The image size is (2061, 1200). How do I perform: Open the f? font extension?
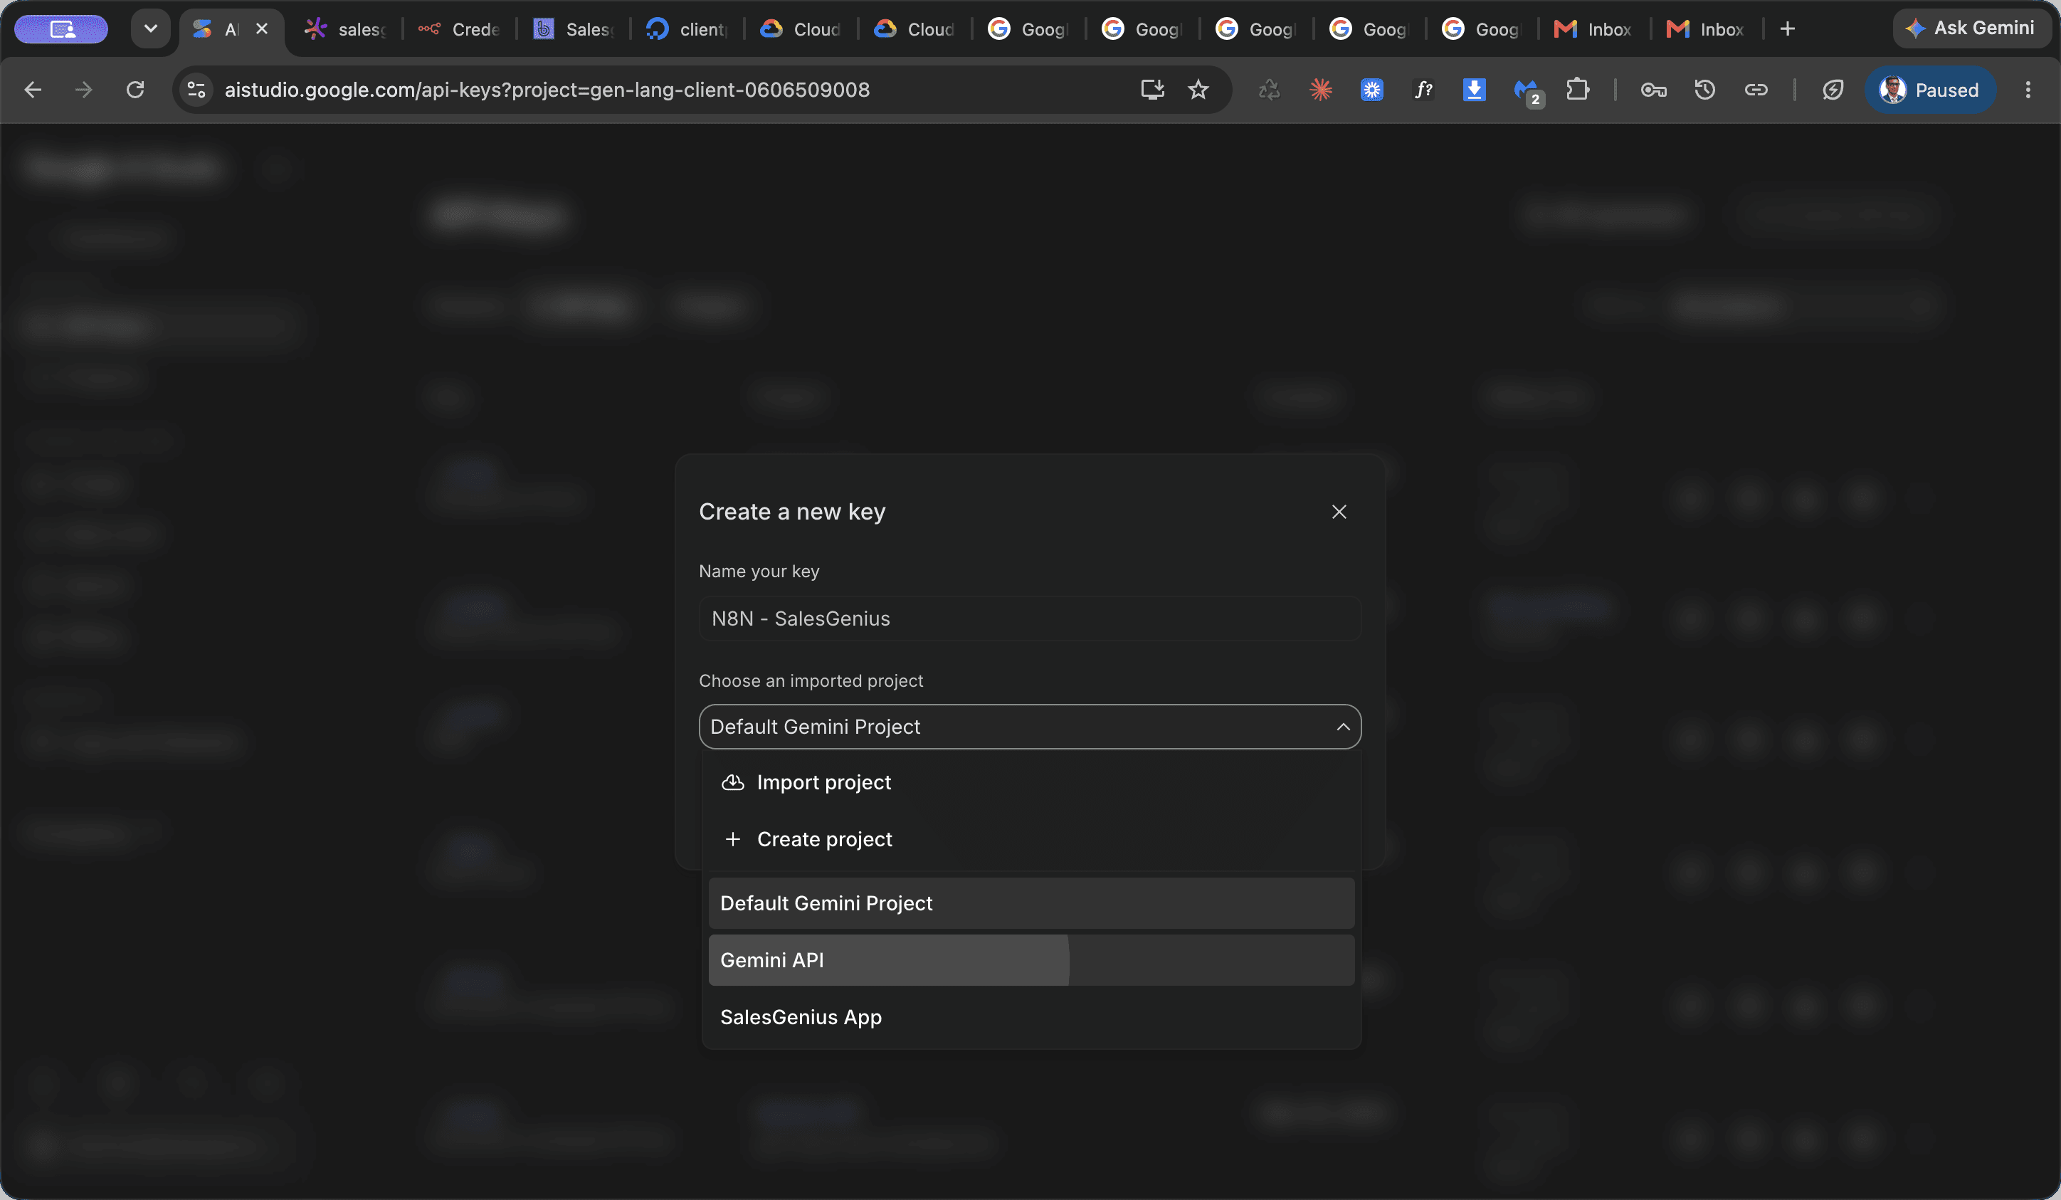click(x=1423, y=90)
